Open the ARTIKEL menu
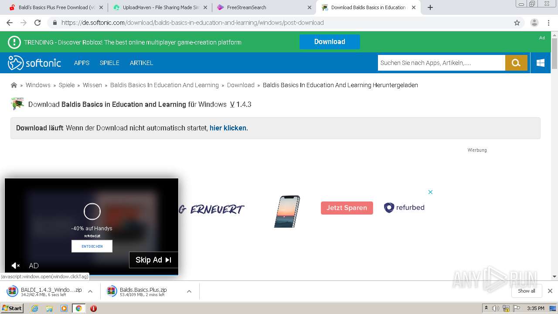558x314 pixels. pos(141,63)
